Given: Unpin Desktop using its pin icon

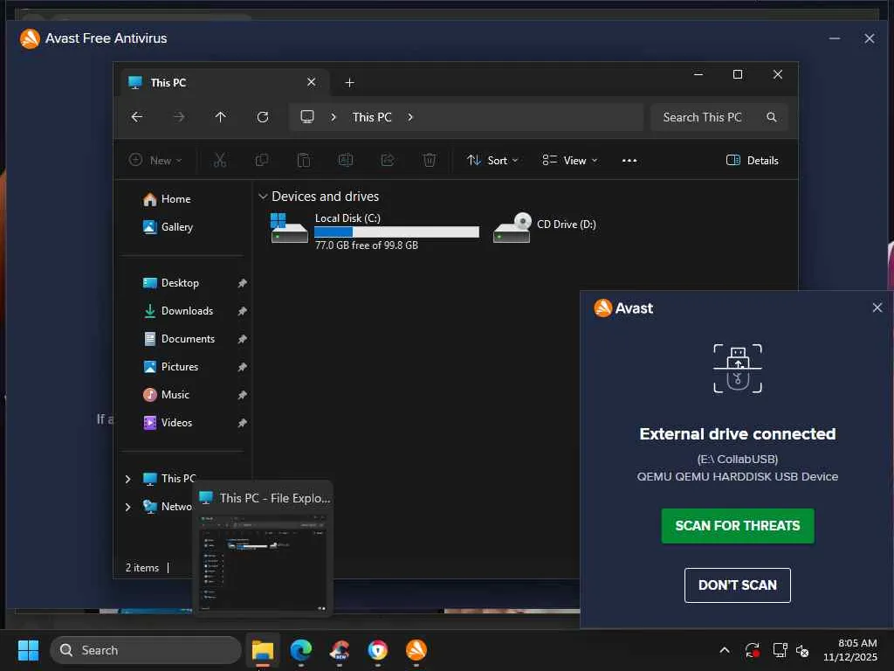Looking at the screenshot, I should [243, 283].
